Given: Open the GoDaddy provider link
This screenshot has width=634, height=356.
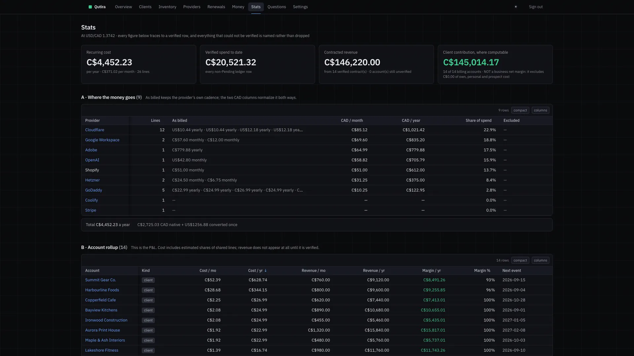Looking at the screenshot, I should (x=93, y=190).
